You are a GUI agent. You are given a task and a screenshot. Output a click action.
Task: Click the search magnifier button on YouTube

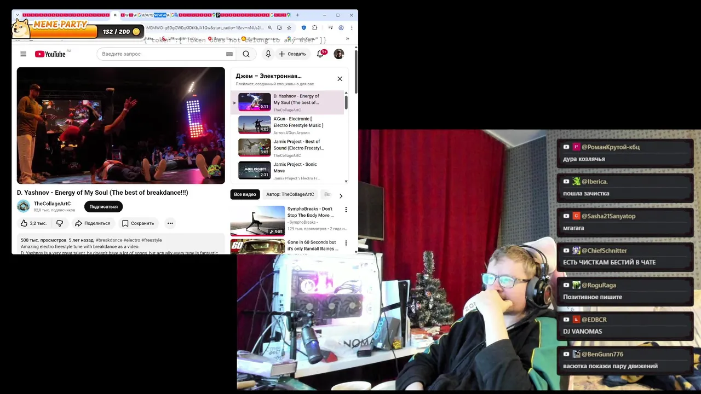(246, 54)
